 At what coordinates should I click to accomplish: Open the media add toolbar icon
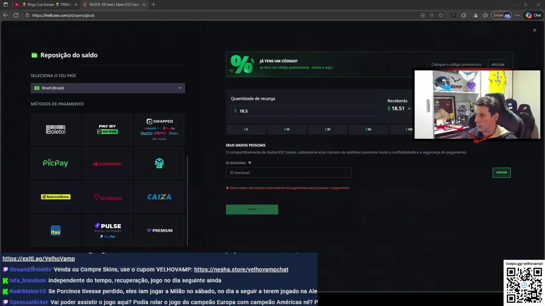click(x=475, y=15)
